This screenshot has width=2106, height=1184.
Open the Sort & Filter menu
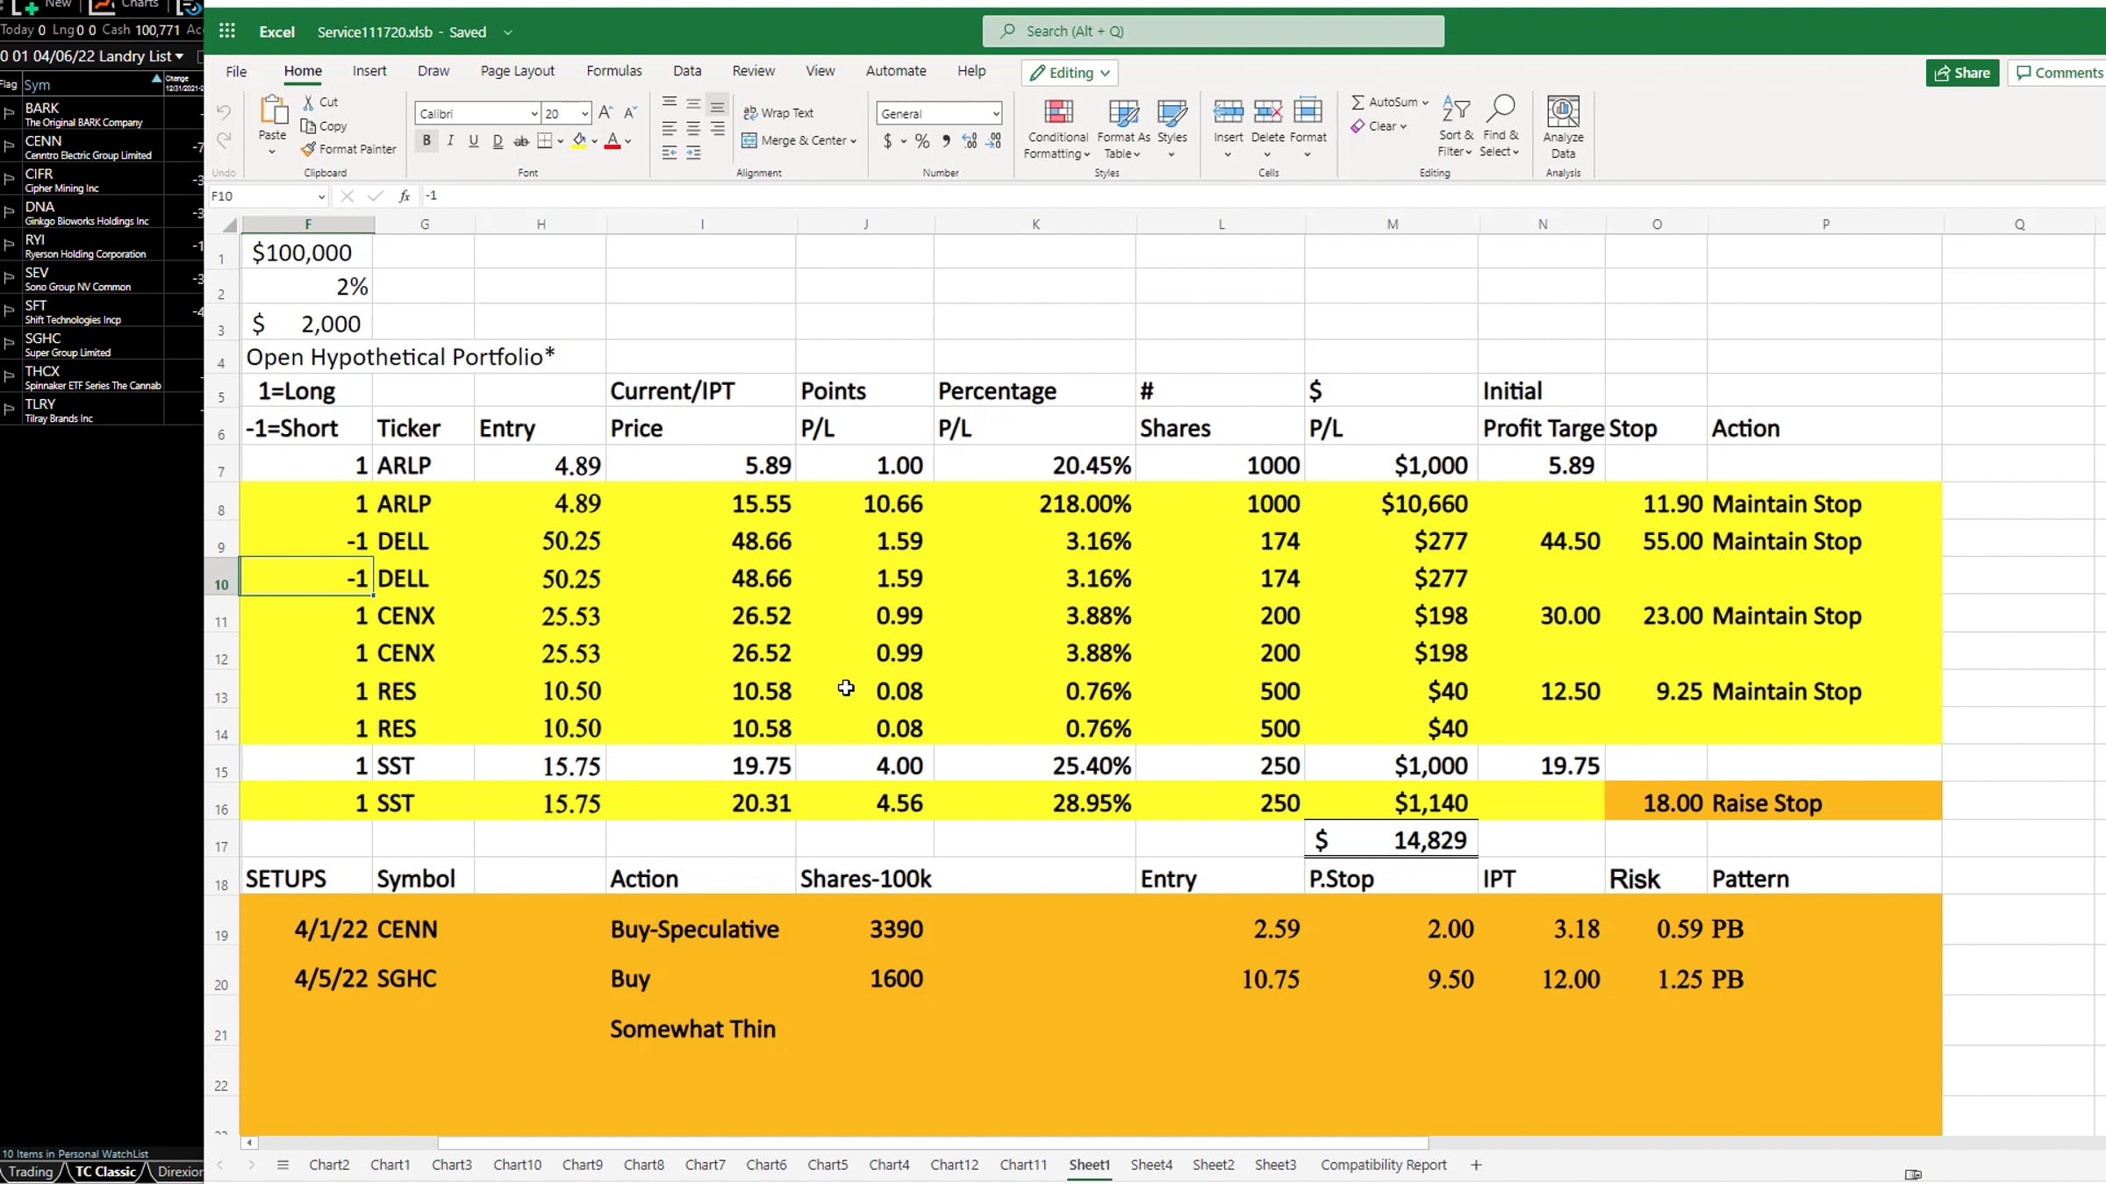[x=1456, y=128]
